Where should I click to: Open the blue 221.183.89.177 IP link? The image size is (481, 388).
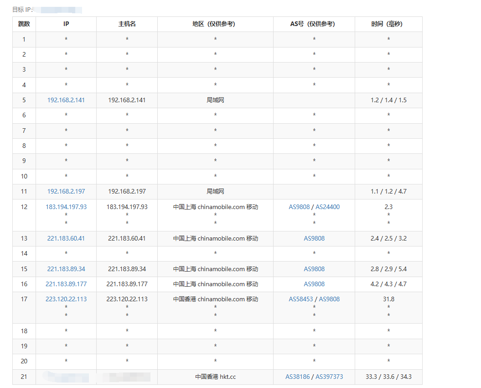point(66,284)
